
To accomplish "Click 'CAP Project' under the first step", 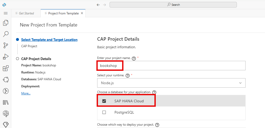I will tap(29, 46).
